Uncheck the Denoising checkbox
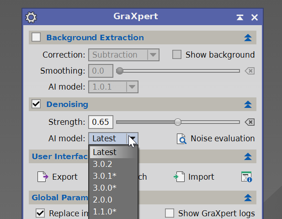 tap(36, 104)
